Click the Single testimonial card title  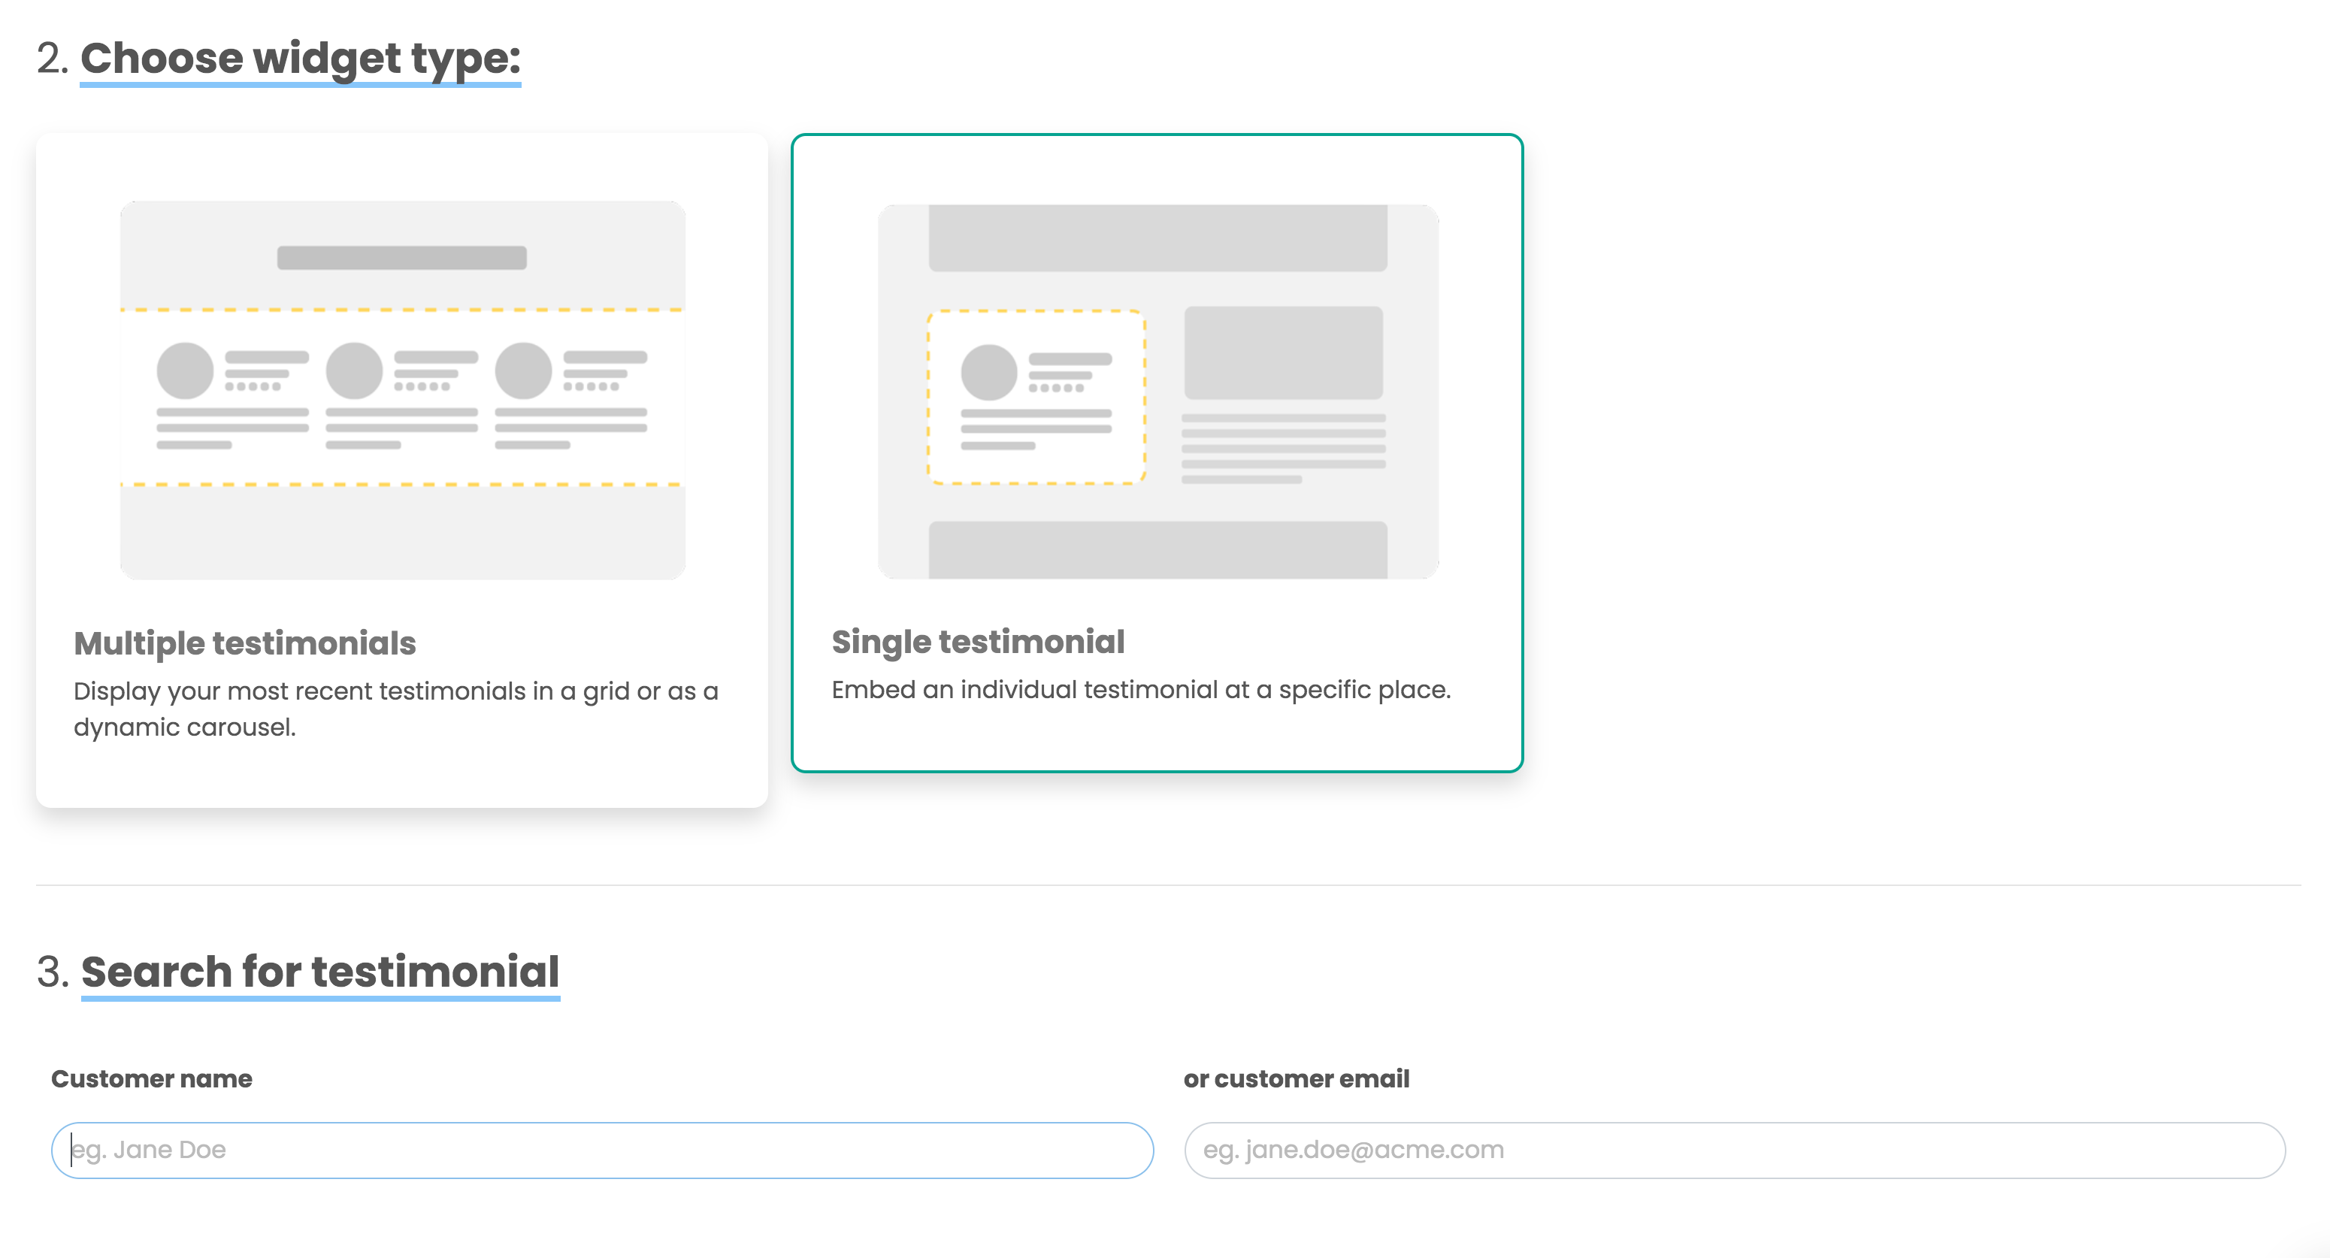coord(977,641)
